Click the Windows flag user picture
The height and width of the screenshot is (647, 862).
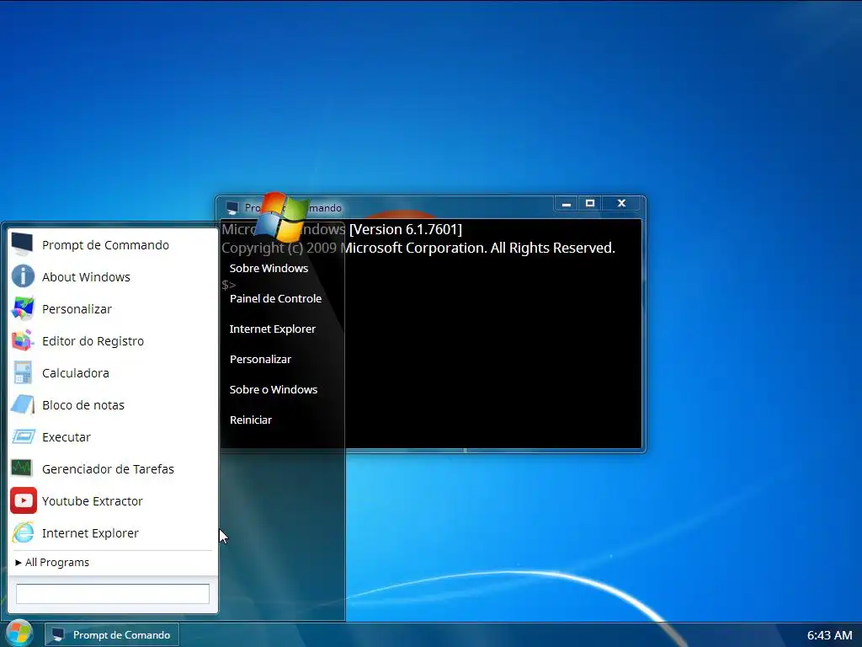(x=282, y=217)
